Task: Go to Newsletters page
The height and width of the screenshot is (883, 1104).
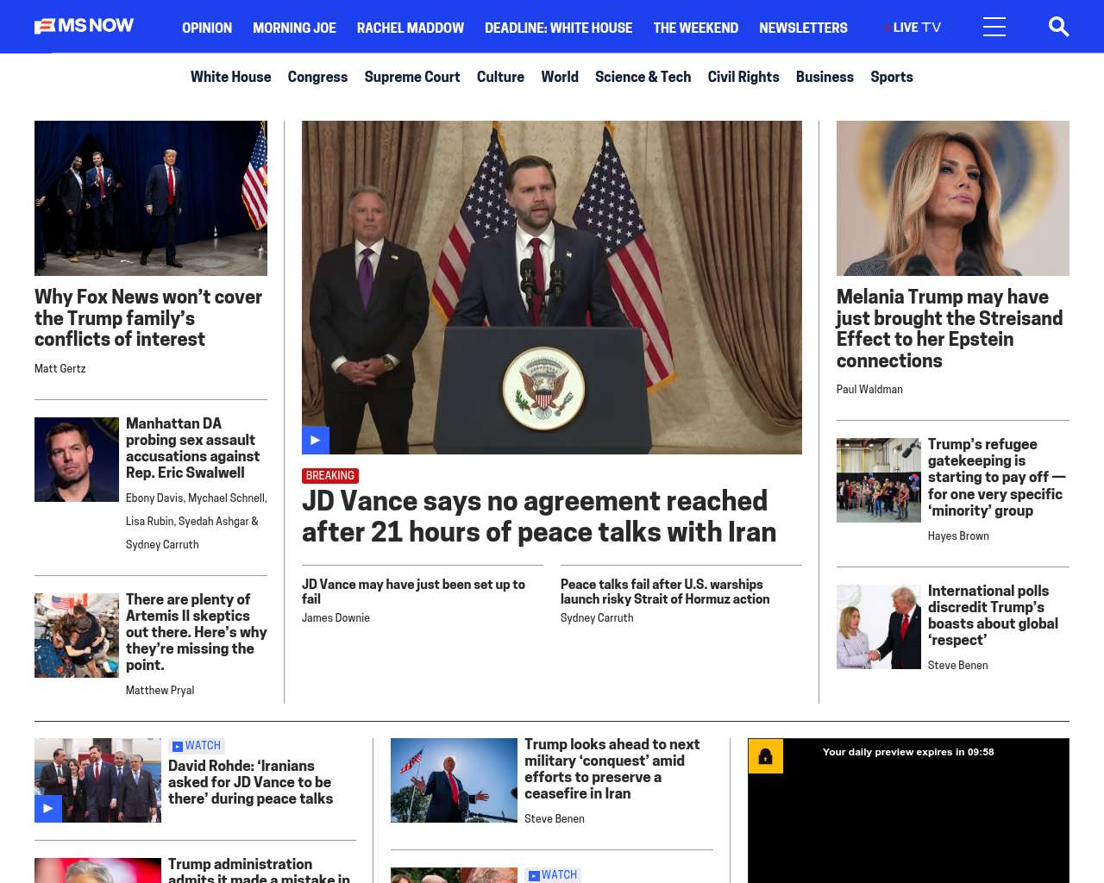Action: [803, 28]
